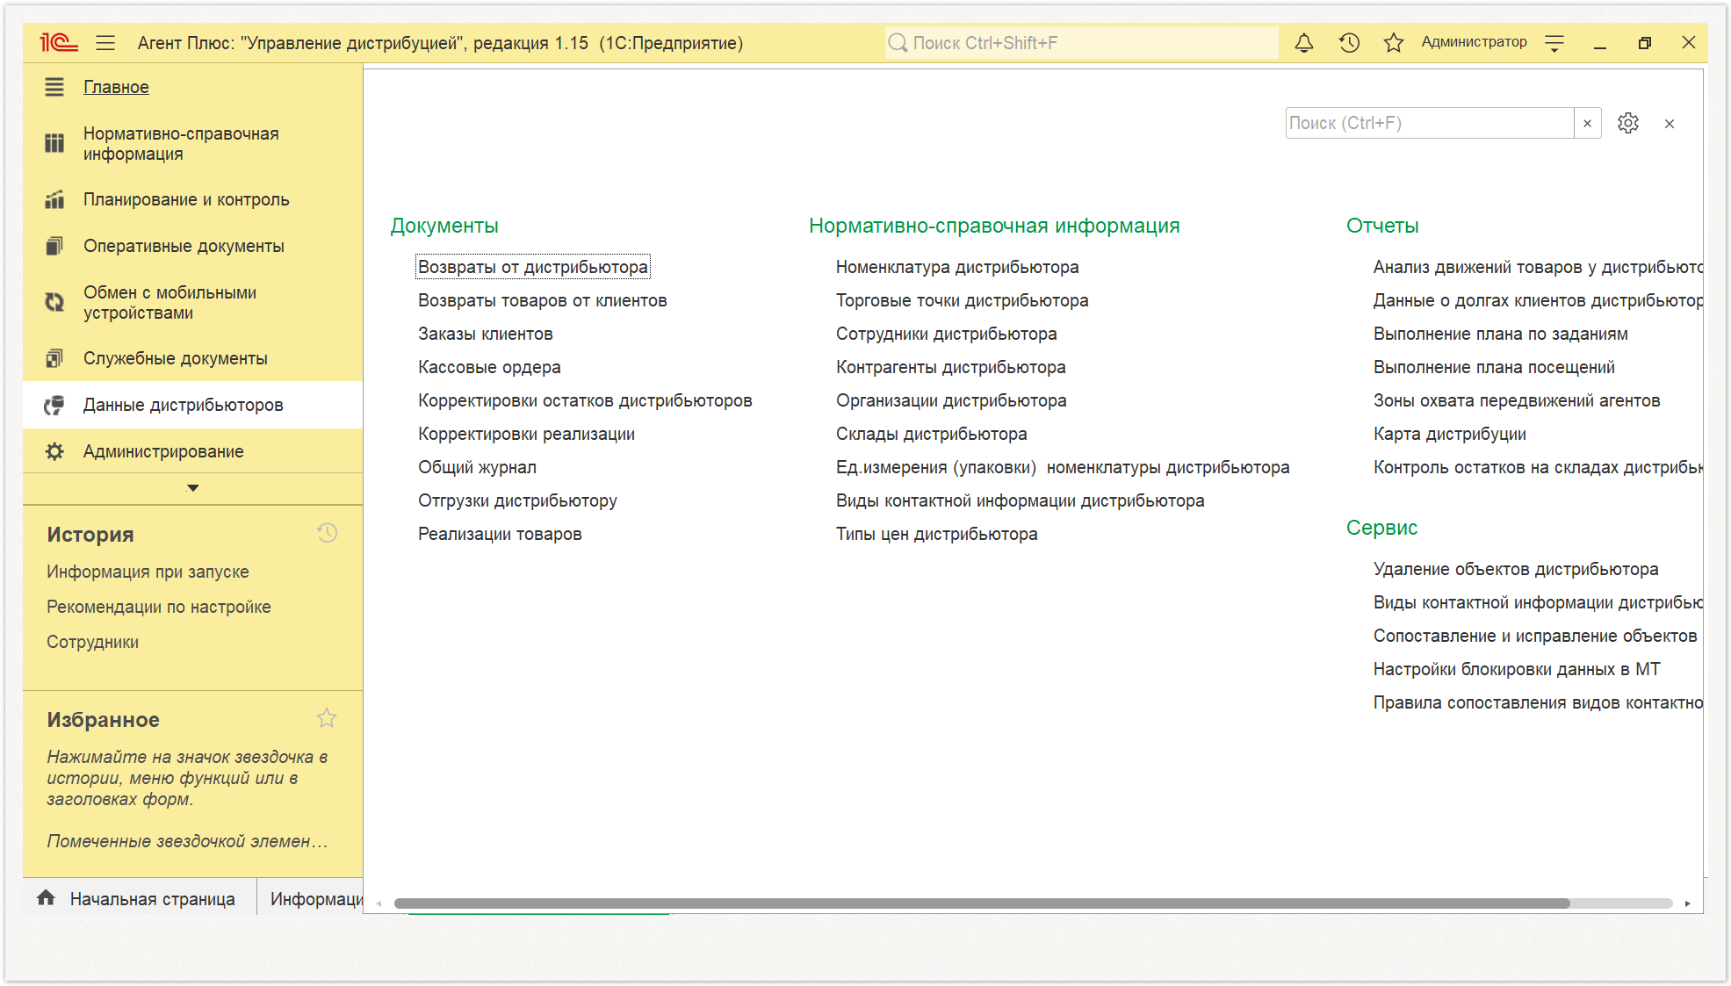The width and height of the screenshot is (1731, 986).
Task: Open Корректировки реализации
Action: (x=526, y=434)
